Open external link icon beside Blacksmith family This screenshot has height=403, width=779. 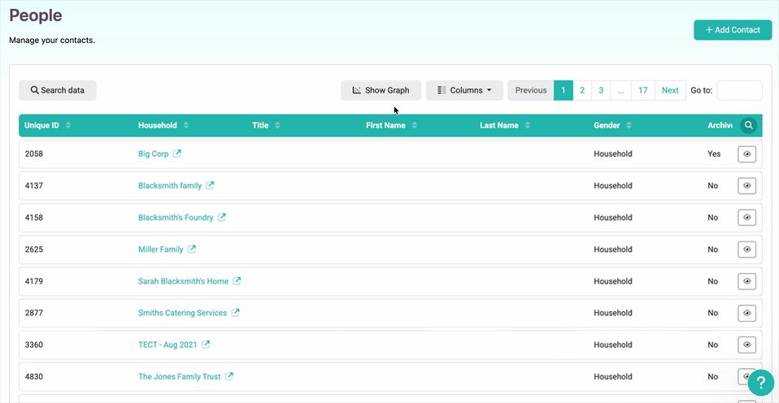click(210, 185)
